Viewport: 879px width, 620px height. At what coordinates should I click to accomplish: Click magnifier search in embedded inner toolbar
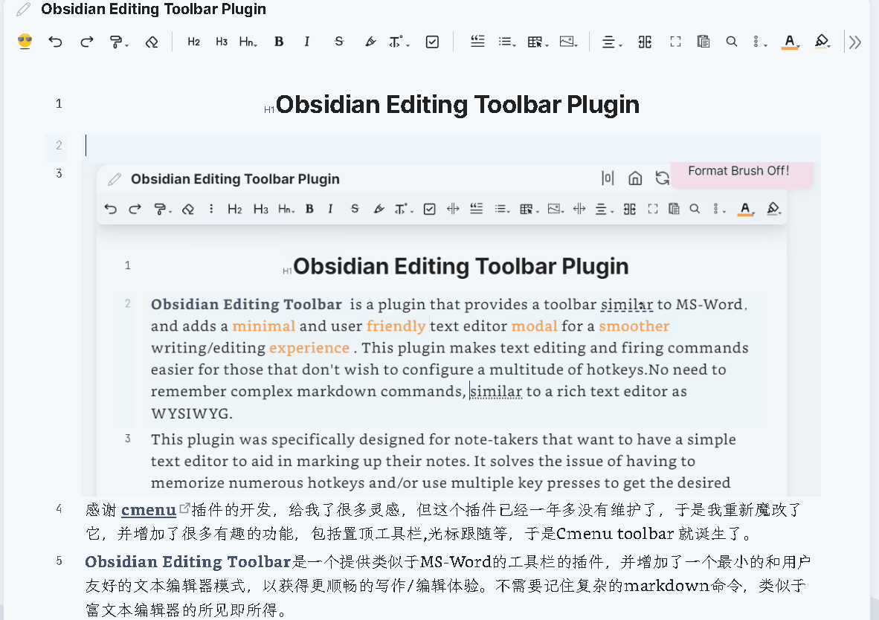(695, 209)
